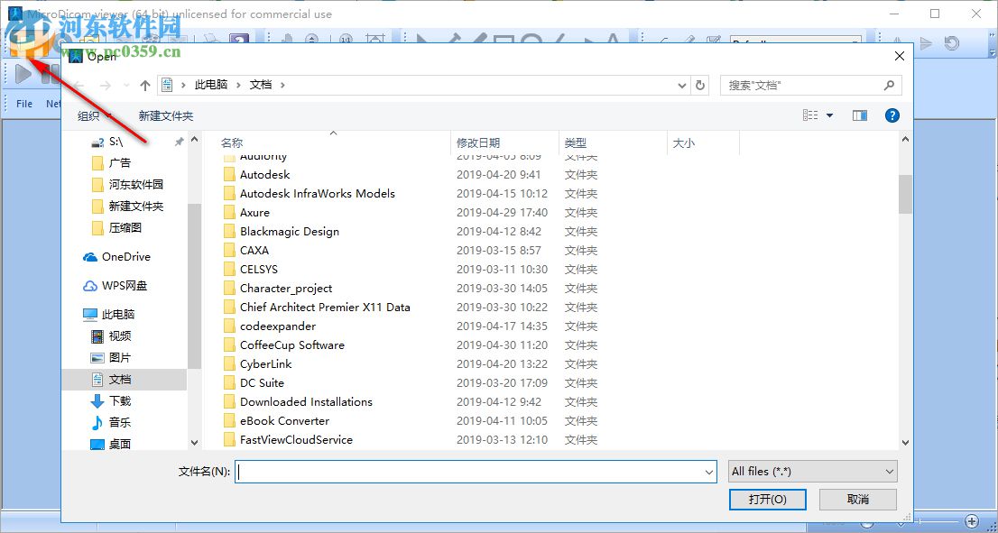Click the Undo rotation icon on the toolbar

click(951, 41)
